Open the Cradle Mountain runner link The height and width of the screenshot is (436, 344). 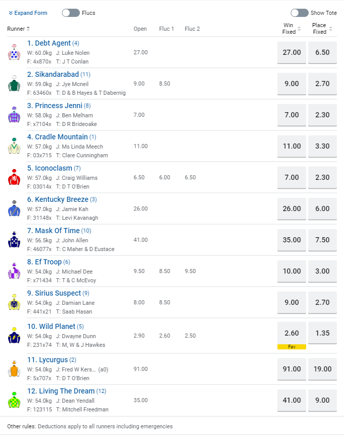pos(57,137)
